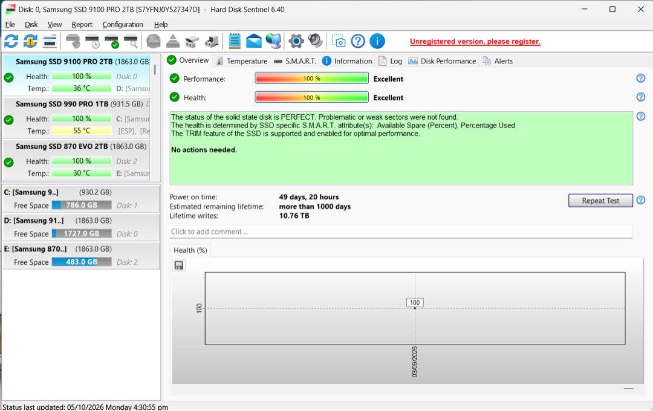Click the disk with magnifying glass icon
This screenshot has width=653, height=411.
(131, 41)
